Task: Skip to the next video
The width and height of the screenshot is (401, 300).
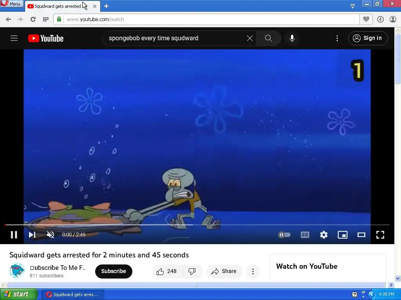Action: [32, 235]
